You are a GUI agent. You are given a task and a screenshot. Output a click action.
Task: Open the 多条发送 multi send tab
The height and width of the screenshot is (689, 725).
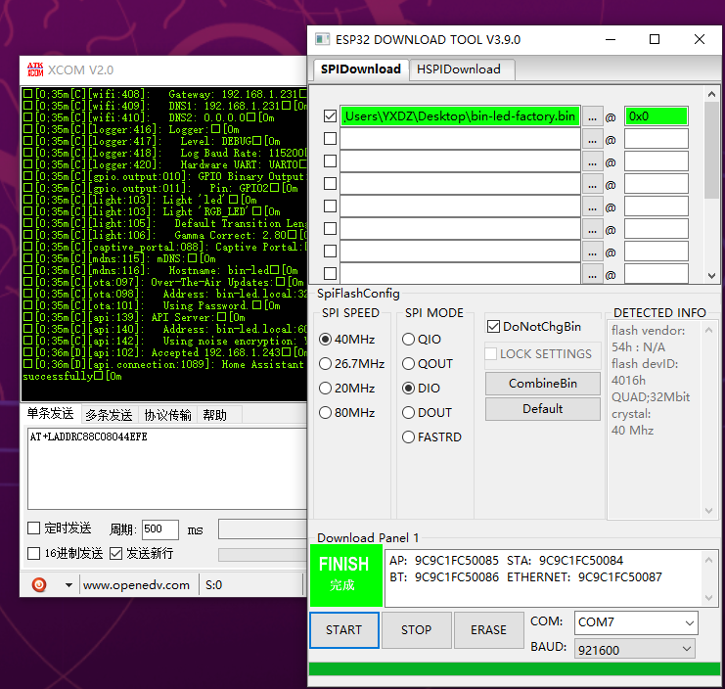(x=110, y=415)
